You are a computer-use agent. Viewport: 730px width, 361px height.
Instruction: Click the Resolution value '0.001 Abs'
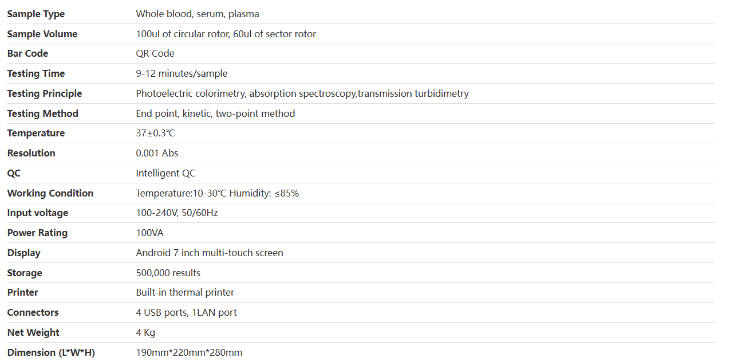coord(157,153)
